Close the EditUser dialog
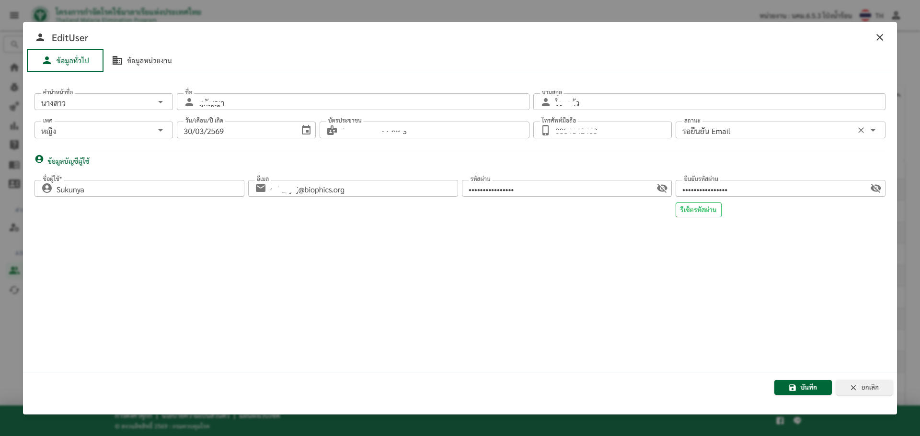 [879, 37]
